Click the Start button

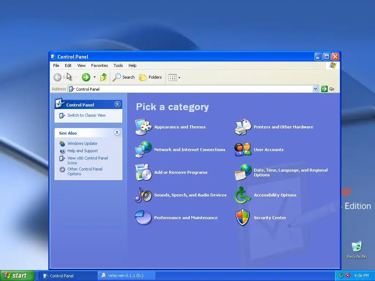[x=17, y=276]
